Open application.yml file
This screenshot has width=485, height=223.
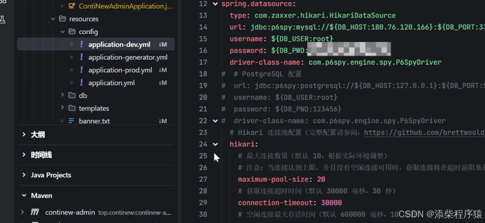111,83
